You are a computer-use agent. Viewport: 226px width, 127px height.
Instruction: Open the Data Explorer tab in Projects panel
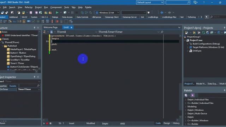[x=213, y=84]
